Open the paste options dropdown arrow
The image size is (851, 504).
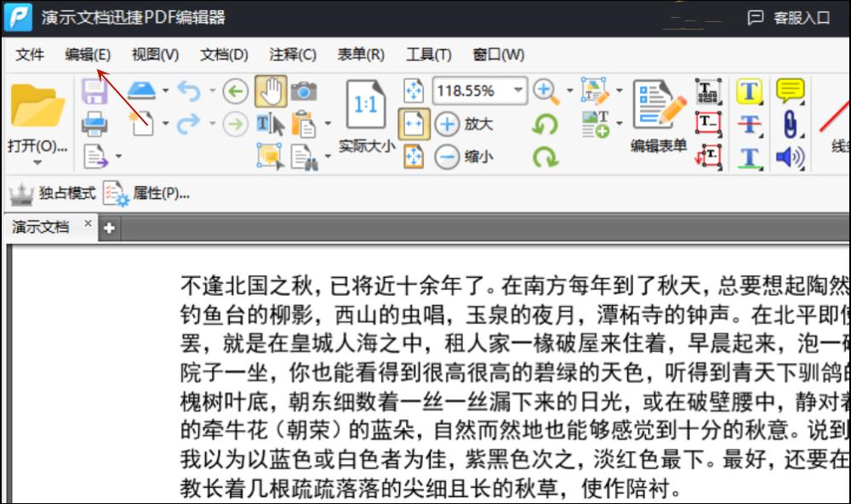tap(328, 122)
